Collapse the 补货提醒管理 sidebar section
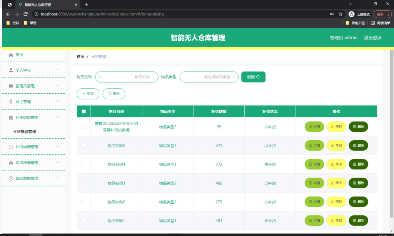 [33, 118]
